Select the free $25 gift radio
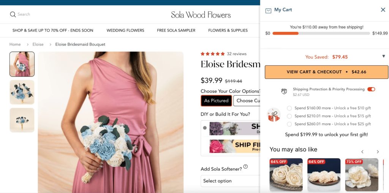 click(290, 124)
